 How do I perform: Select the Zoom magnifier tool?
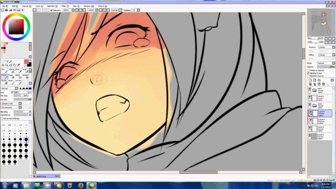(x=7, y=65)
